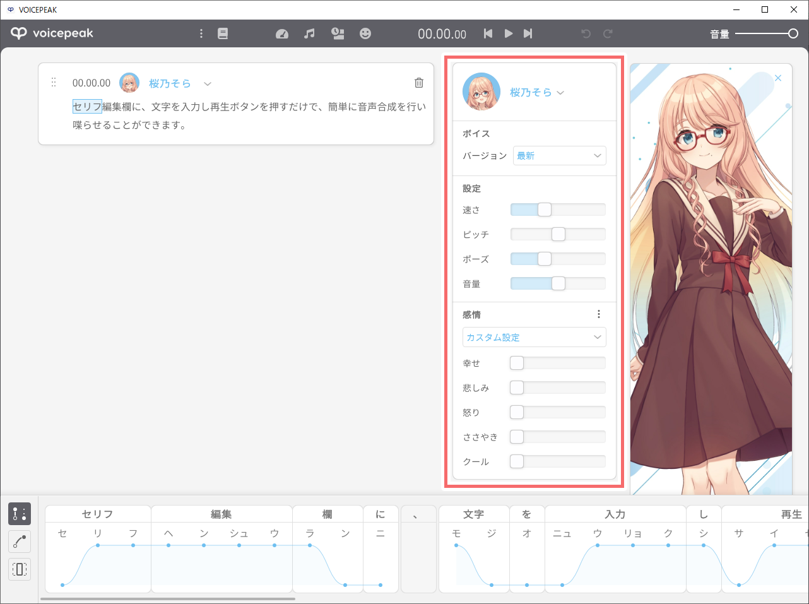This screenshot has width=809, height=604.
Task: Select the 欄 word in the accent editor
Action: [328, 514]
